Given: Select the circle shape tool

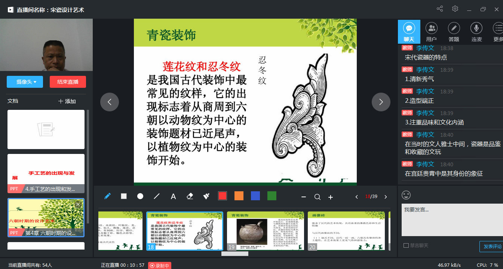Looking at the screenshot, I should click(x=140, y=196).
